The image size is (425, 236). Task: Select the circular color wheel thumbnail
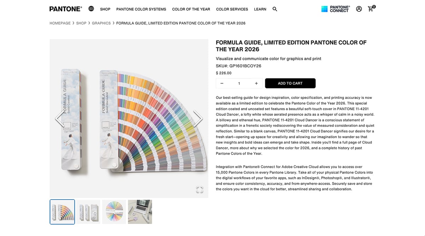[x=114, y=211]
